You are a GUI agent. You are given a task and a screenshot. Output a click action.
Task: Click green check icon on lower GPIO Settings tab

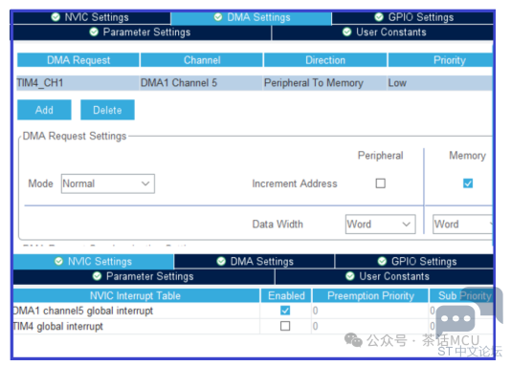(382, 261)
